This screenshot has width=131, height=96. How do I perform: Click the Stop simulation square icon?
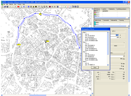click(15, 7)
